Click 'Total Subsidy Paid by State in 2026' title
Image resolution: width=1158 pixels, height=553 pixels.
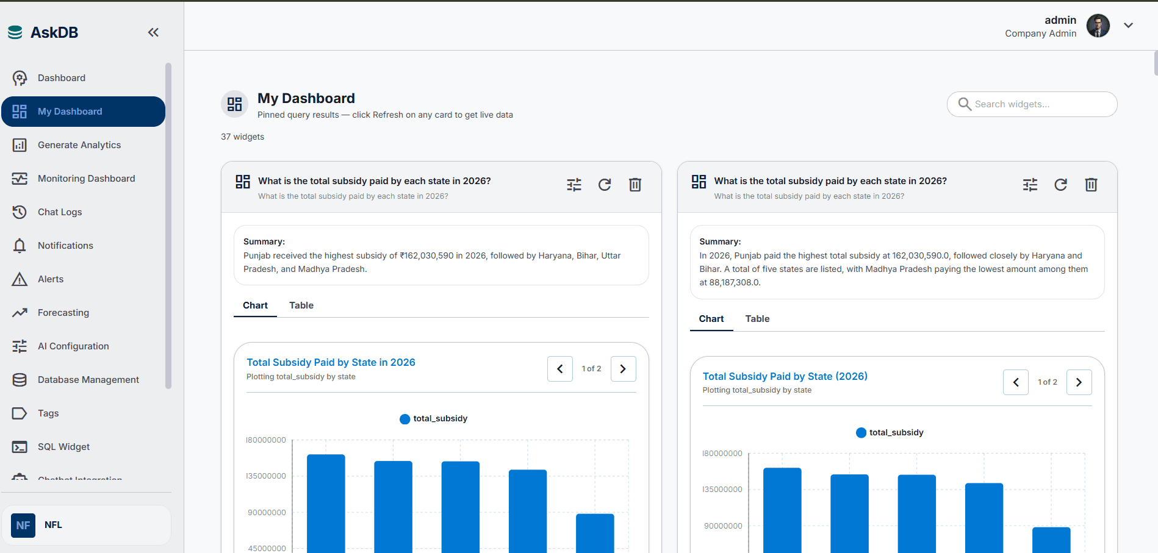[331, 362]
